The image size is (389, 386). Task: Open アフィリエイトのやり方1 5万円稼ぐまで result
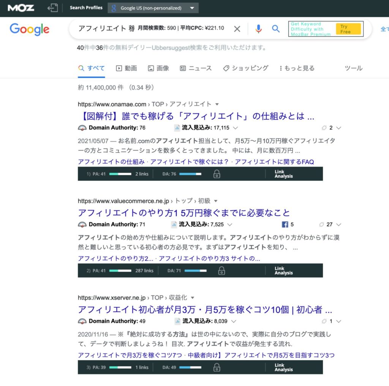(x=184, y=213)
